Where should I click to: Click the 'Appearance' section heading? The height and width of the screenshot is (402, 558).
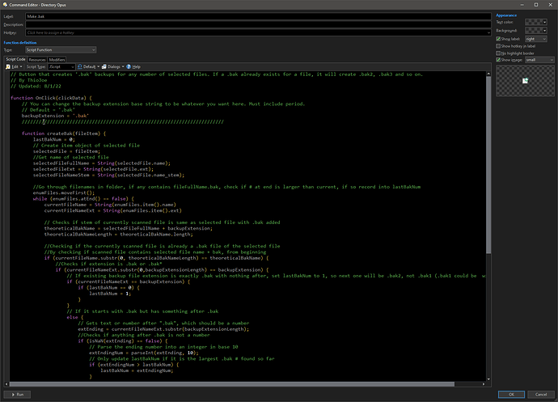pos(506,15)
